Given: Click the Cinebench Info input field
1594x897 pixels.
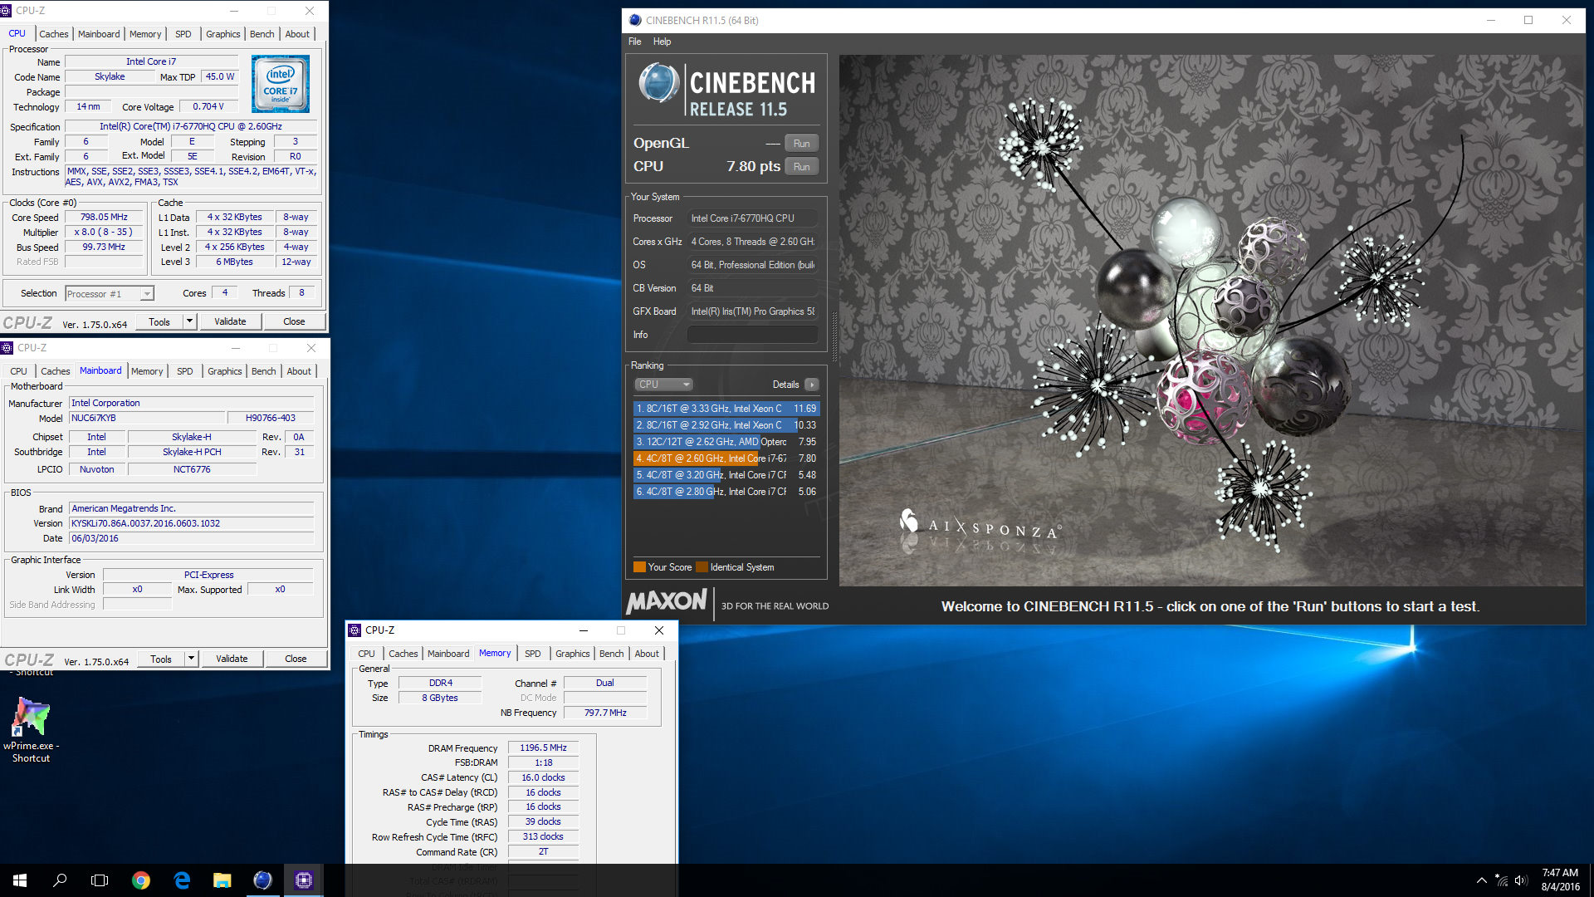Looking at the screenshot, I should [752, 335].
